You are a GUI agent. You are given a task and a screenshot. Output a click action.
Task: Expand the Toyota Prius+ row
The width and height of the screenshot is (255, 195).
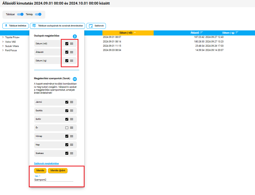coord(3,37)
